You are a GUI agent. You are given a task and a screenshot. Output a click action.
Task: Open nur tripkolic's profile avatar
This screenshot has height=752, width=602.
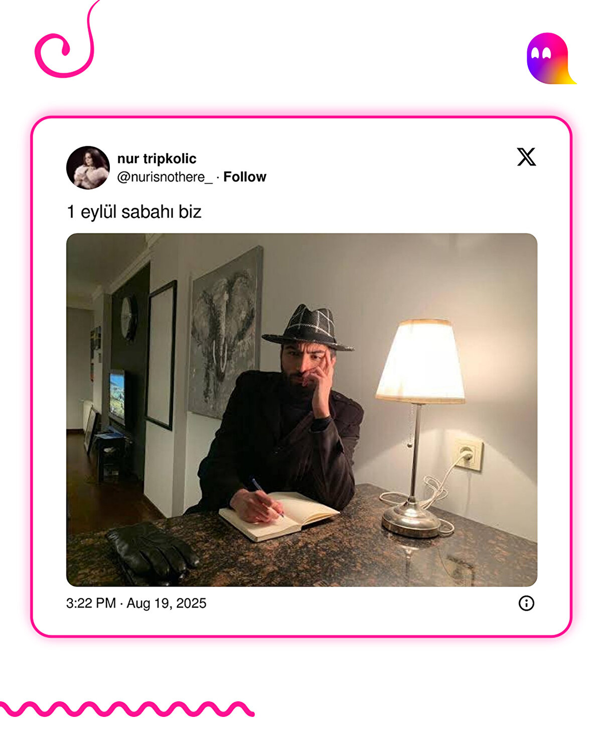[88, 167]
